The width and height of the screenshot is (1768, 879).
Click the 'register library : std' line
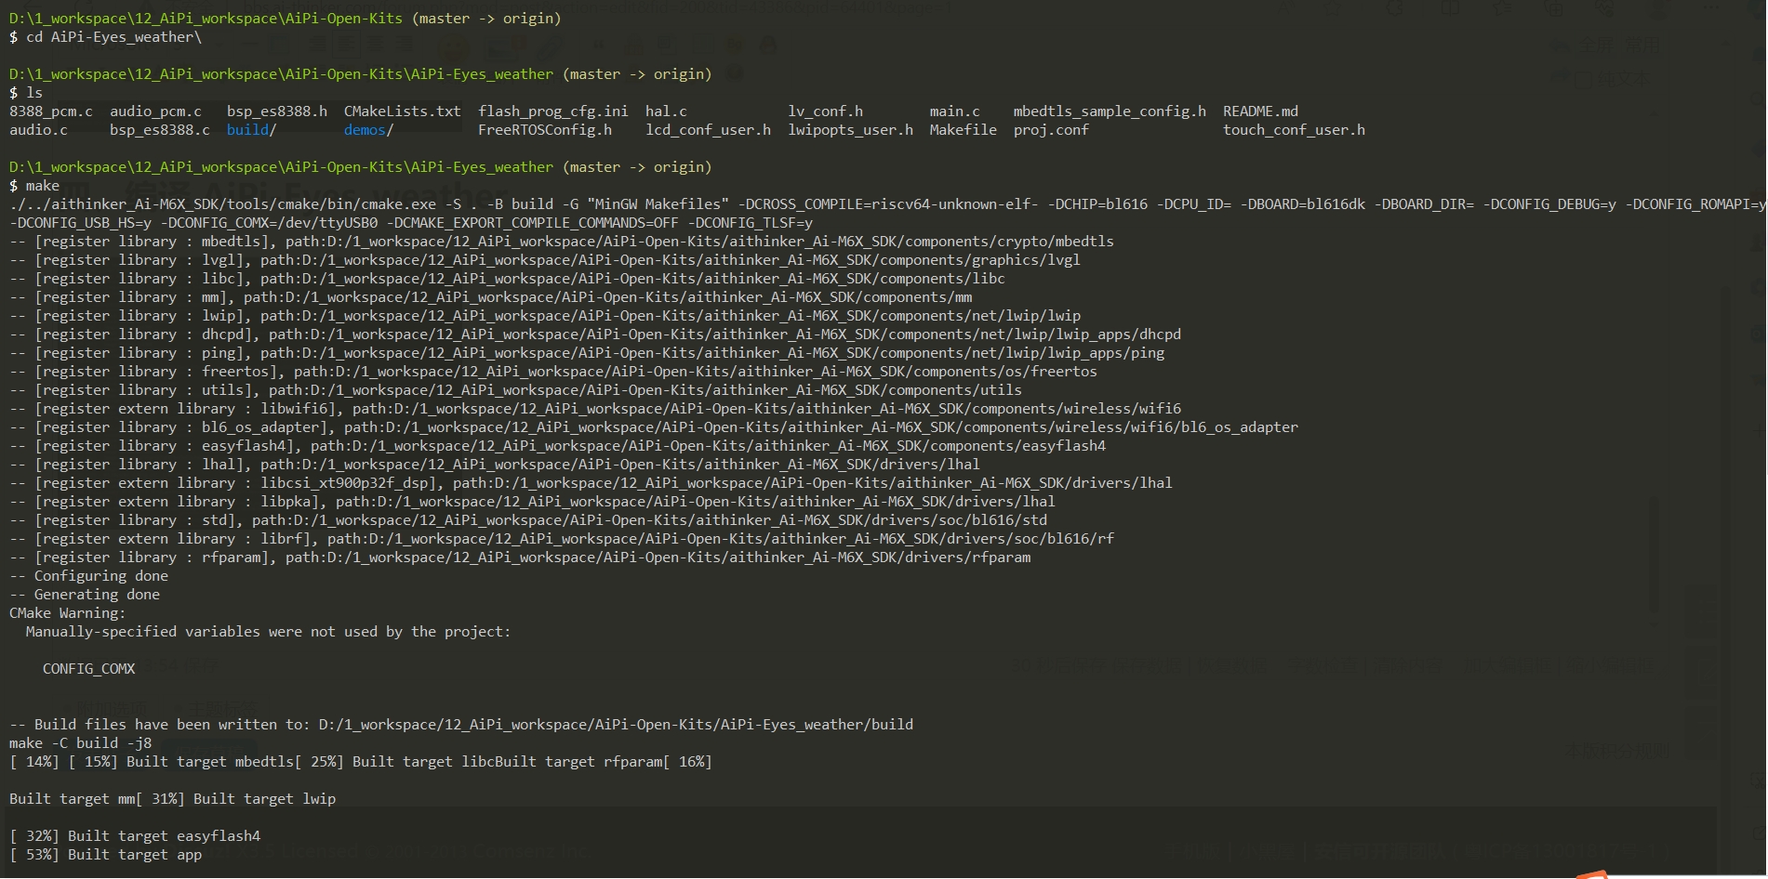[x=528, y=520]
